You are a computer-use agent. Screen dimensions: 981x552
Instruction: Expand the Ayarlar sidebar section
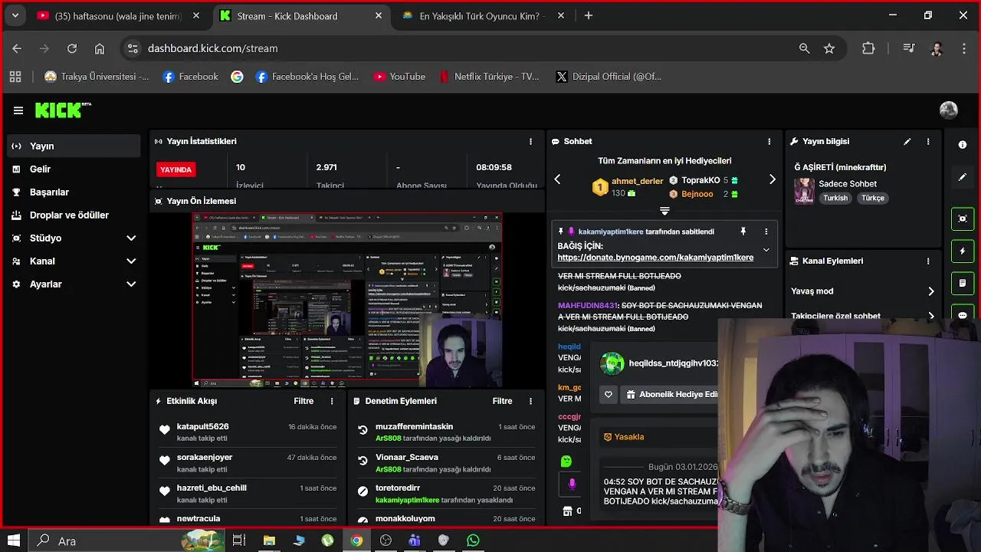pos(131,284)
